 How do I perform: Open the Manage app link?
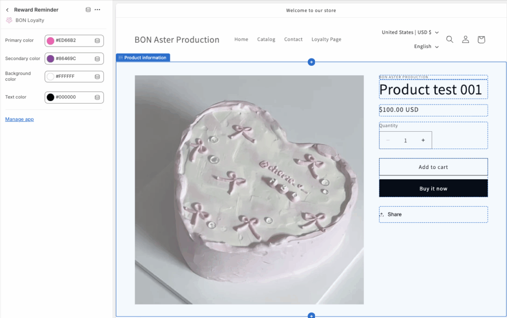pyautogui.click(x=19, y=119)
